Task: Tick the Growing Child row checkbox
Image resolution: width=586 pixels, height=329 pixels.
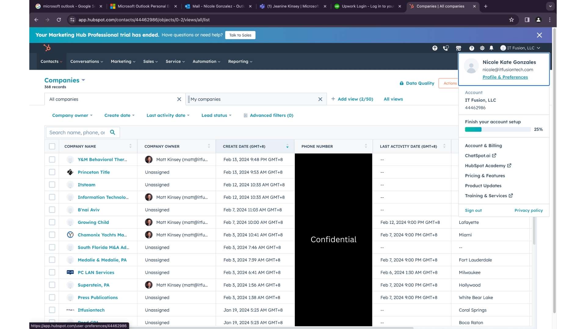Action: click(x=52, y=222)
